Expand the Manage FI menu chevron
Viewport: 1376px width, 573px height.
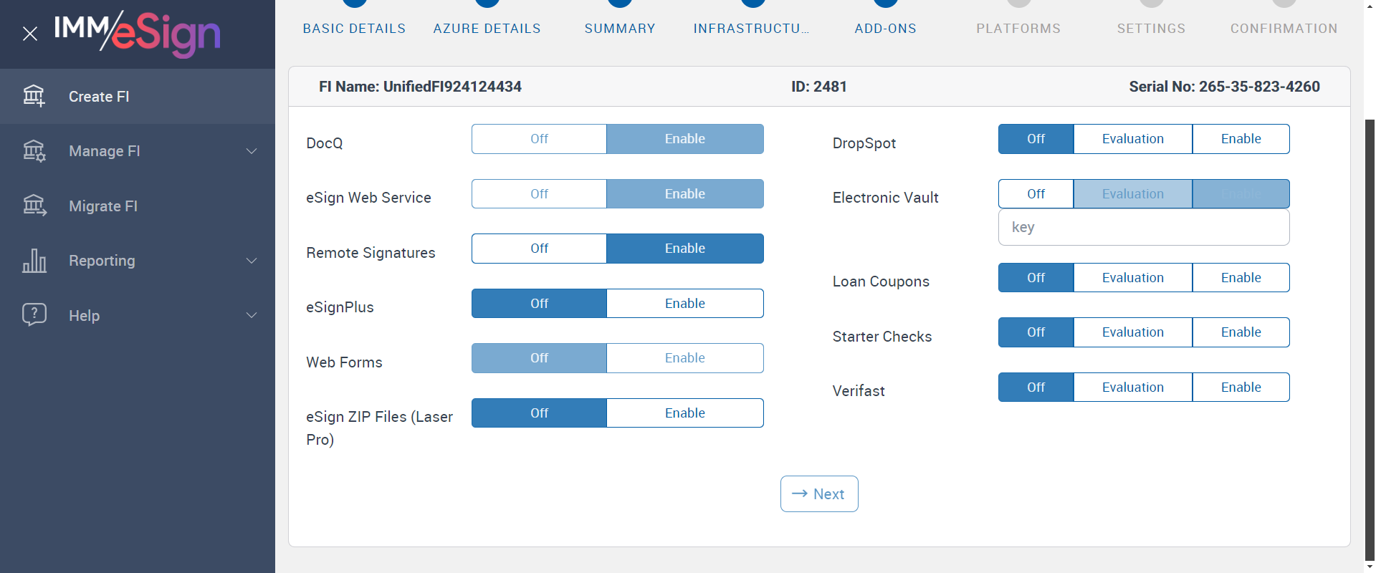[x=252, y=151]
